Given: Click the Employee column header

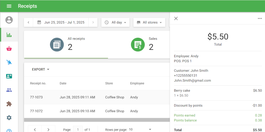Looking at the screenshot, I should pyautogui.click(x=137, y=83).
